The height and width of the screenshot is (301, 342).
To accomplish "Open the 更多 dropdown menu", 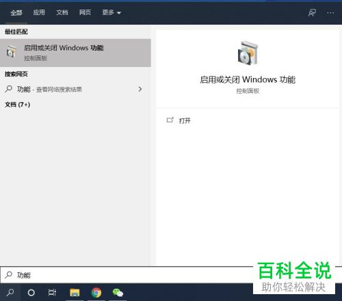I will [111, 12].
